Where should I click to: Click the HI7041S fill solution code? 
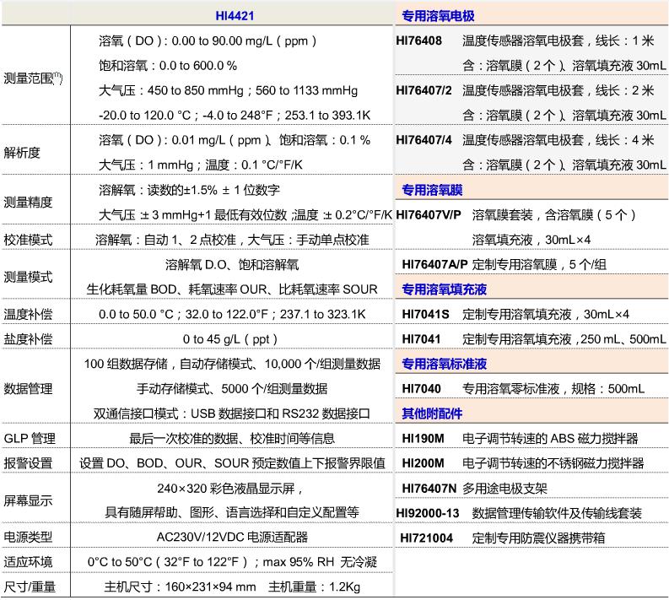tap(425, 315)
